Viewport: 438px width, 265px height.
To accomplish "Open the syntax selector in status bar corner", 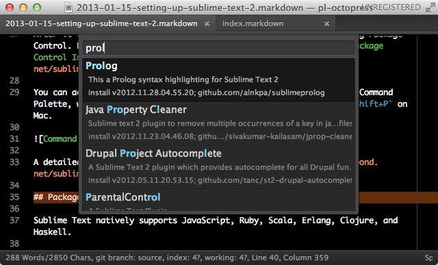I will [x=429, y=257].
